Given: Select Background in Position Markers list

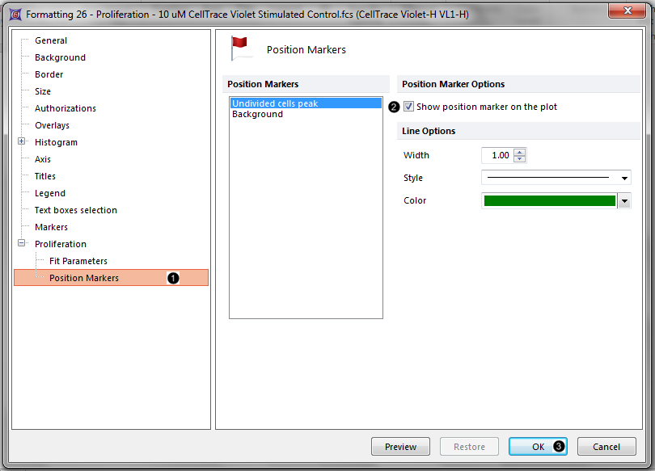Looking at the screenshot, I should pos(257,115).
